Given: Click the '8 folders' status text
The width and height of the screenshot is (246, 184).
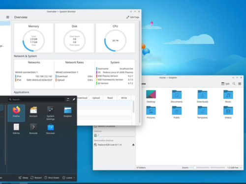Looking at the screenshot, I should tap(141, 168).
